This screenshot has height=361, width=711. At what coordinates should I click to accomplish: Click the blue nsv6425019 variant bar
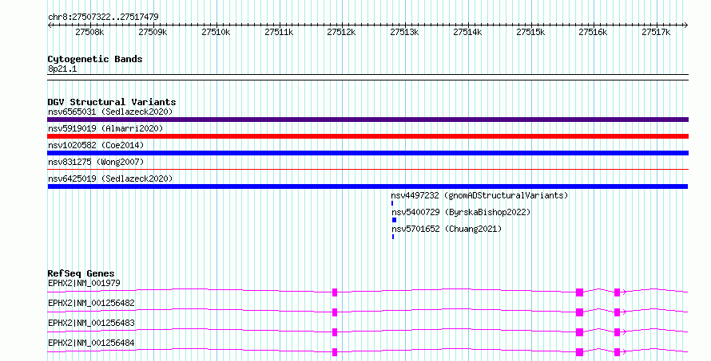367,186
